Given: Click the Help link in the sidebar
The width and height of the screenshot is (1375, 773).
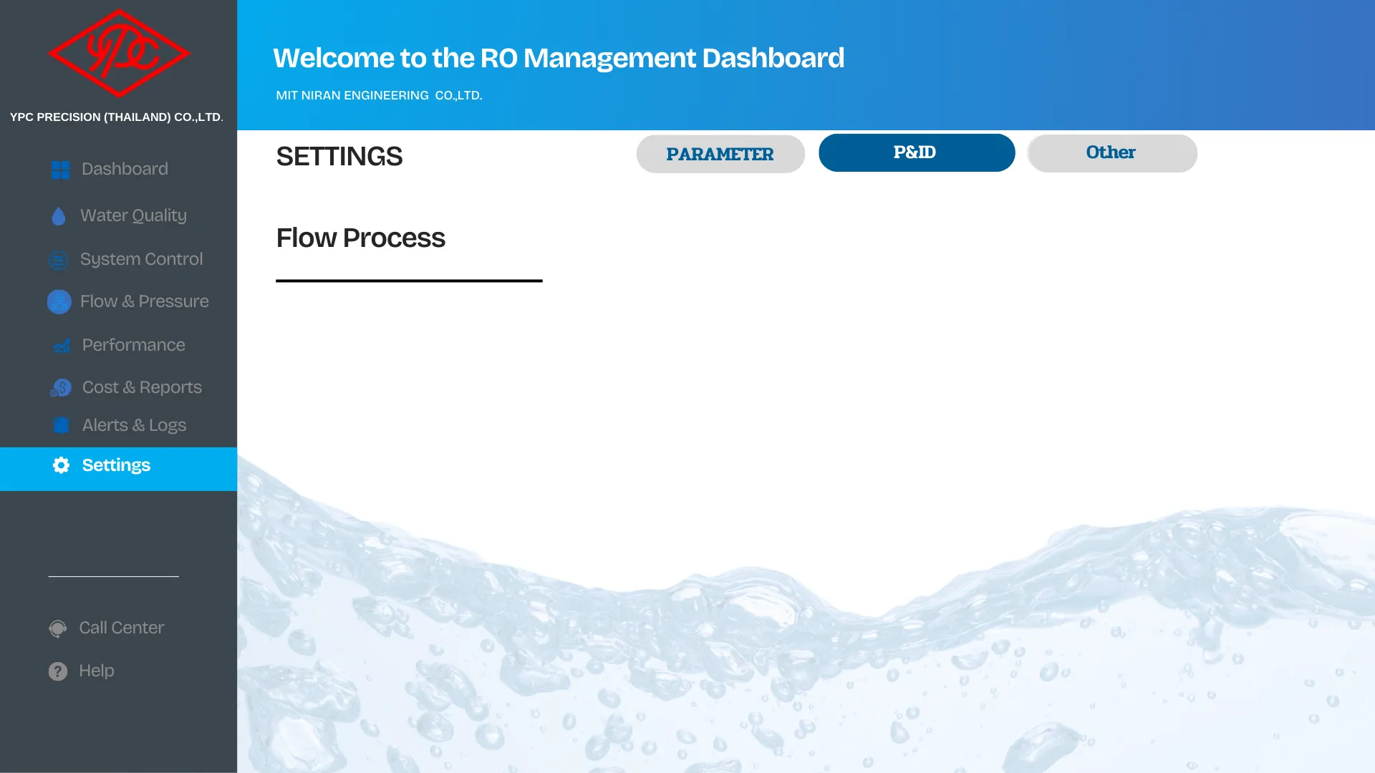Looking at the screenshot, I should click(x=97, y=671).
